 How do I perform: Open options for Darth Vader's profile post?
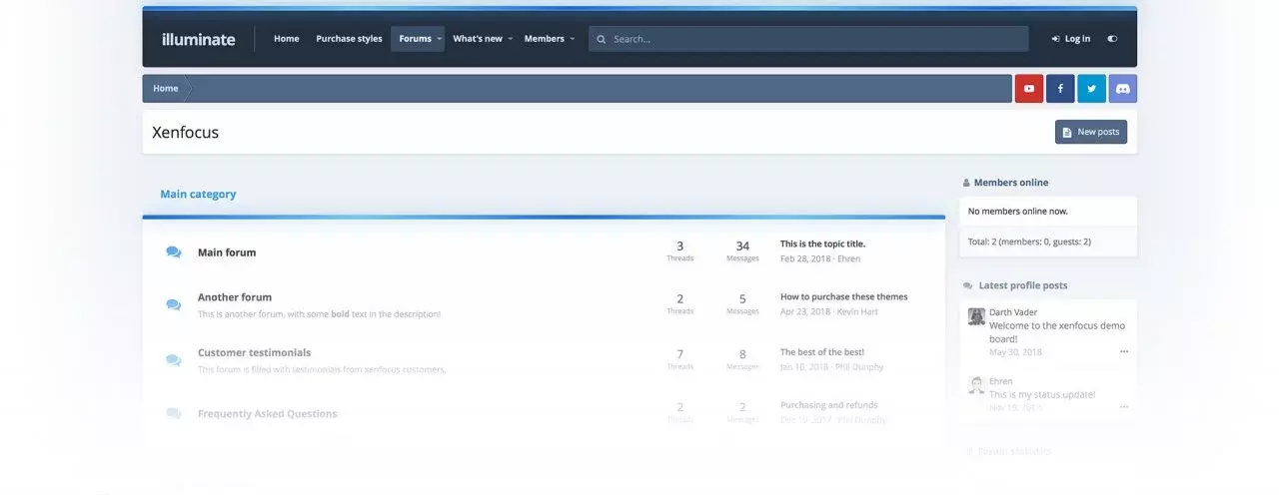pyautogui.click(x=1123, y=352)
